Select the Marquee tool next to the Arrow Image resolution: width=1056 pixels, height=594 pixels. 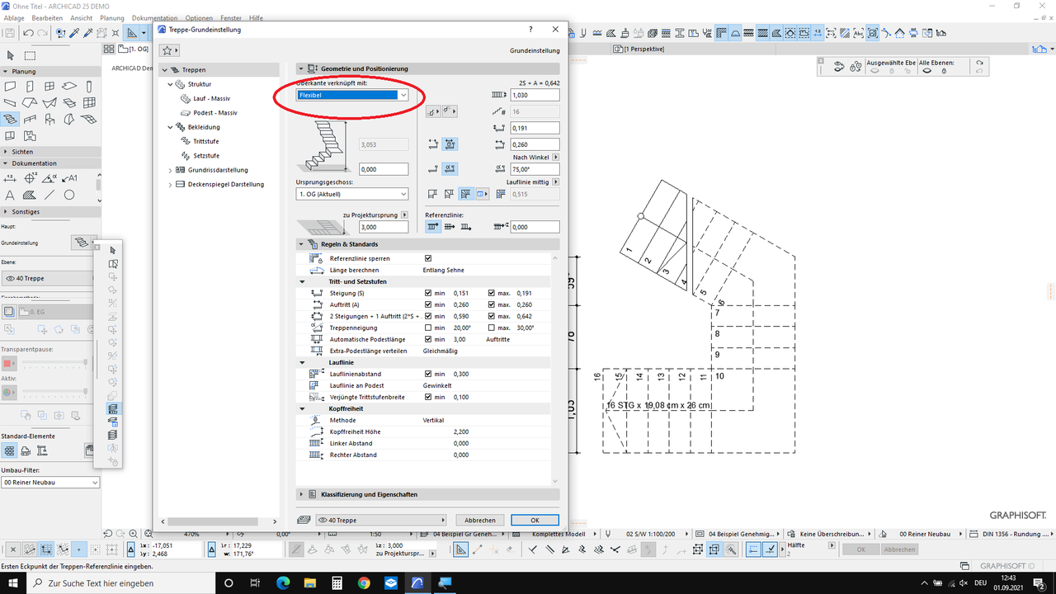coord(30,55)
